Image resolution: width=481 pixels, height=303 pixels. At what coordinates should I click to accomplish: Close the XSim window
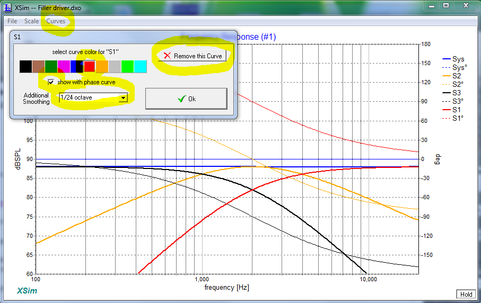[x=466, y=6]
